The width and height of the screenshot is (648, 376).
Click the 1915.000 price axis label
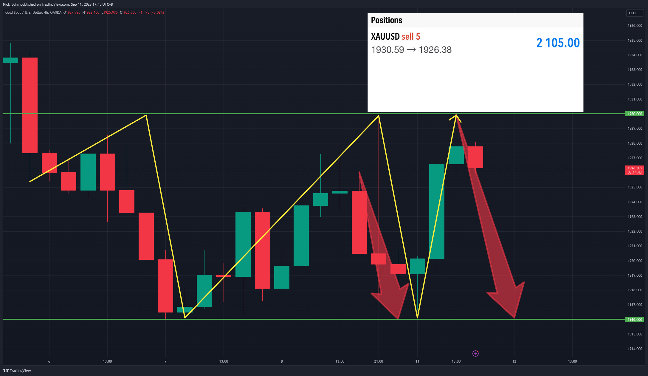635,334
